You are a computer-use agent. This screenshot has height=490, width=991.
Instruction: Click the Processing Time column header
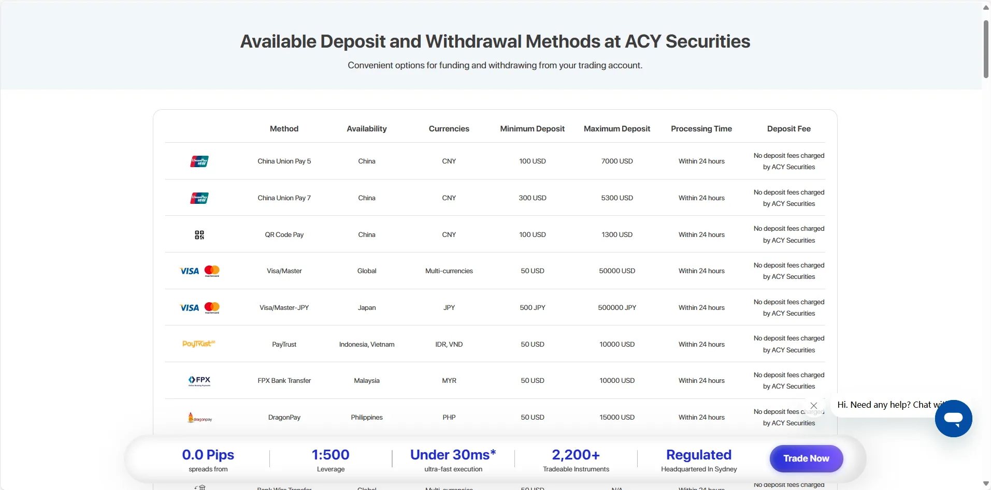(701, 129)
